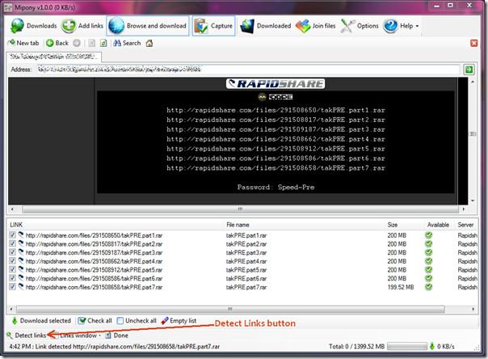The width and height of the screenshot is (488, 359).
Task: Uncheck the takPRE.part1.rar link checkbox
Action: click(x=11, y=235)
